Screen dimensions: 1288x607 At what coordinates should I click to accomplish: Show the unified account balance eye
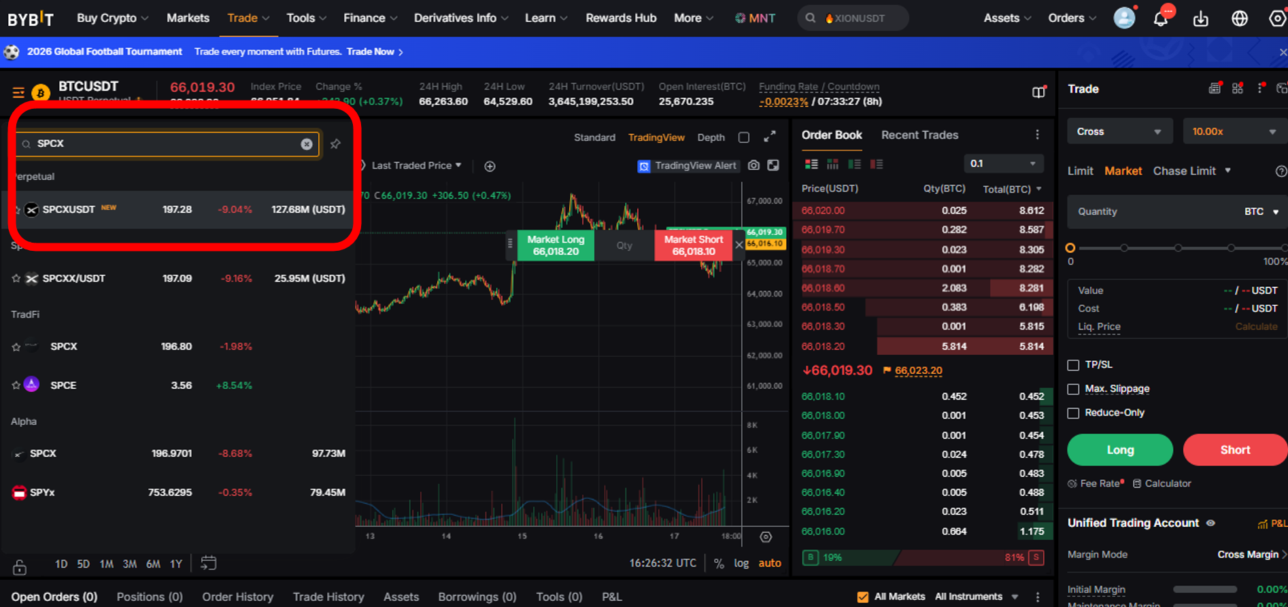click(x=1210, y=523)
